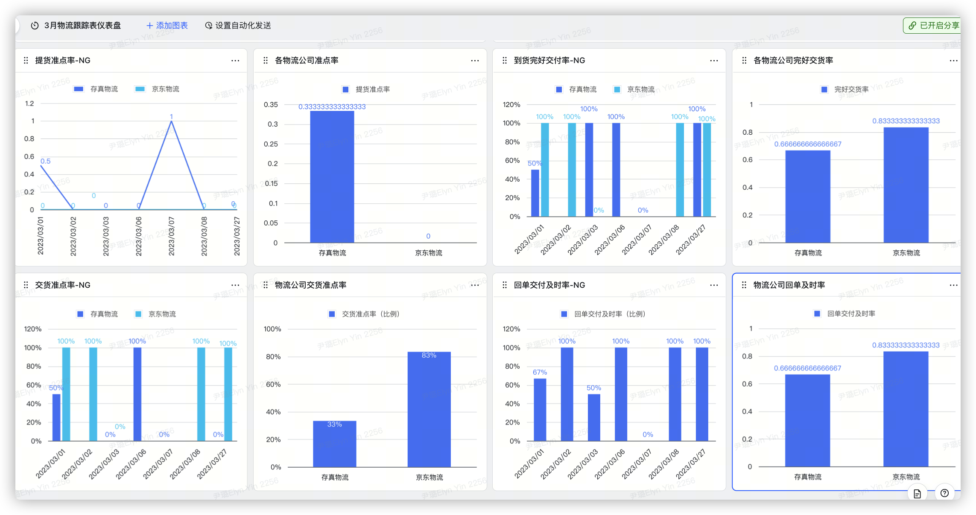Open help via the question mark icon
976x515 pixels.
(944, 493)
